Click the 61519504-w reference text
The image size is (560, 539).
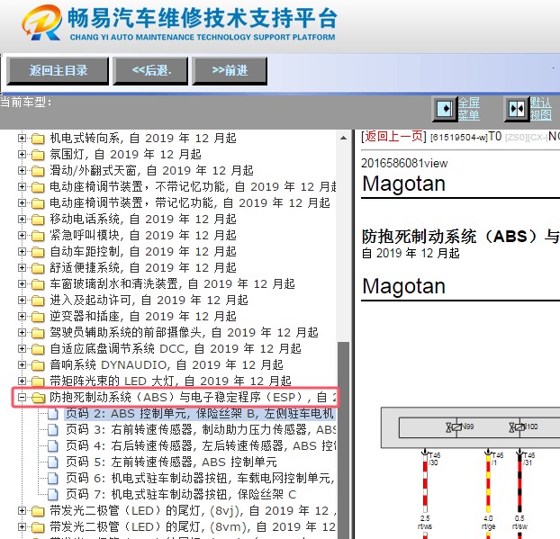458,138
